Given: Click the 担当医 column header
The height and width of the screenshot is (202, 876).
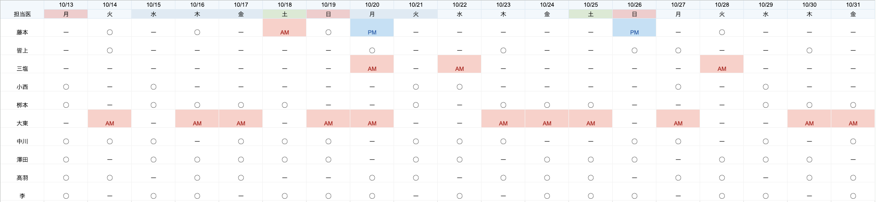Looking at the screenshot, I should click(x=22, y=14).
